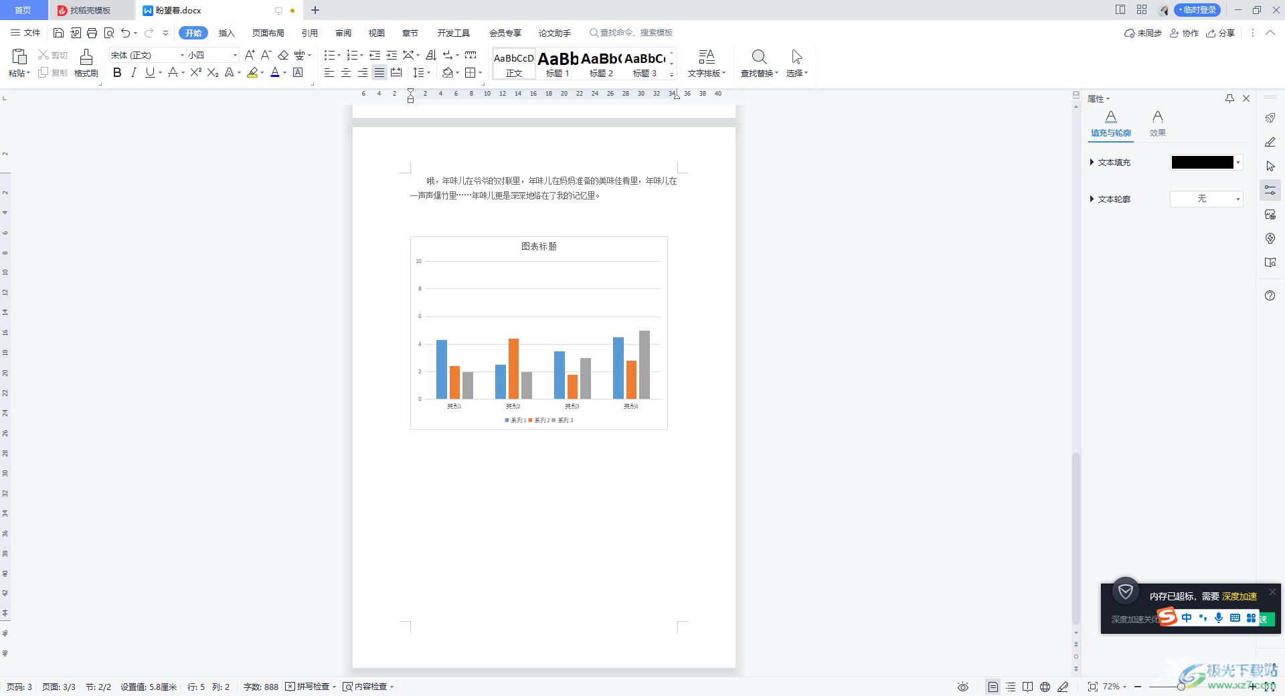Image resolution: width=1285 pixels, height=696 pixels.
Task: Select the bar chart in the document
Action: [539, 333]
